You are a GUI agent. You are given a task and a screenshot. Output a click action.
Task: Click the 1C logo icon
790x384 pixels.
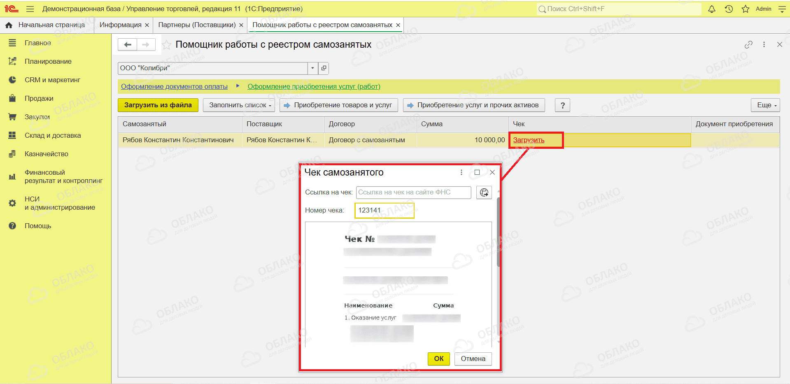point(12,9)
